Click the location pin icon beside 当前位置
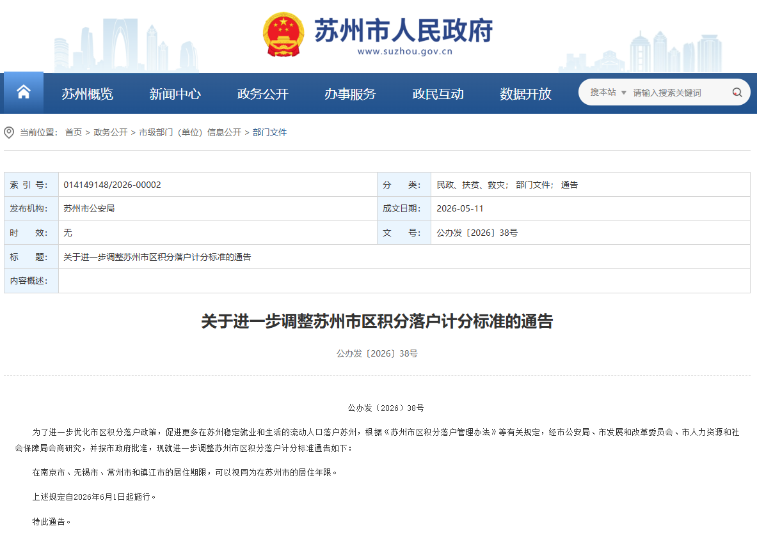The width and height of the screenshot is (757, 533). point(9,133)
